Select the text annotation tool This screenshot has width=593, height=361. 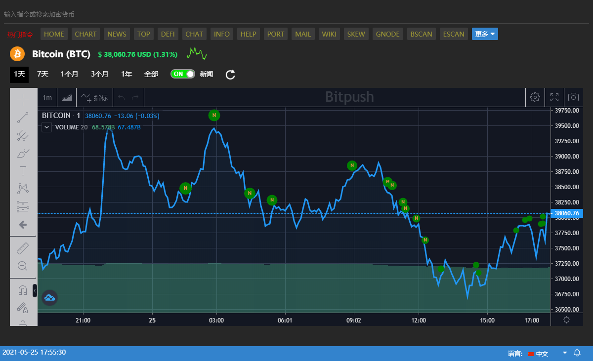click(x=23, y=171)
